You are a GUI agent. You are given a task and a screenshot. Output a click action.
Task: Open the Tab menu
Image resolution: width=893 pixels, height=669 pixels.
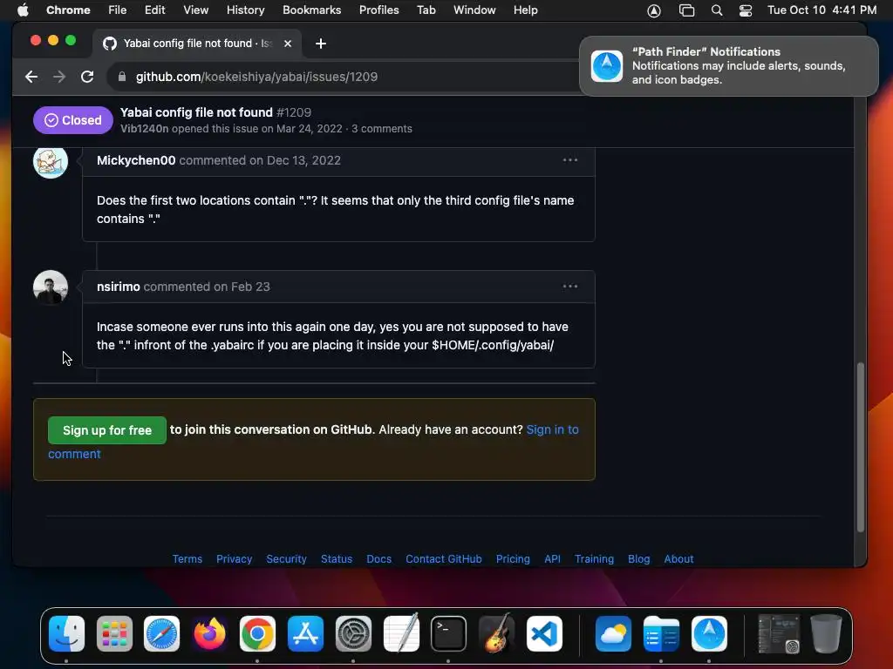(x=426, y=10)
